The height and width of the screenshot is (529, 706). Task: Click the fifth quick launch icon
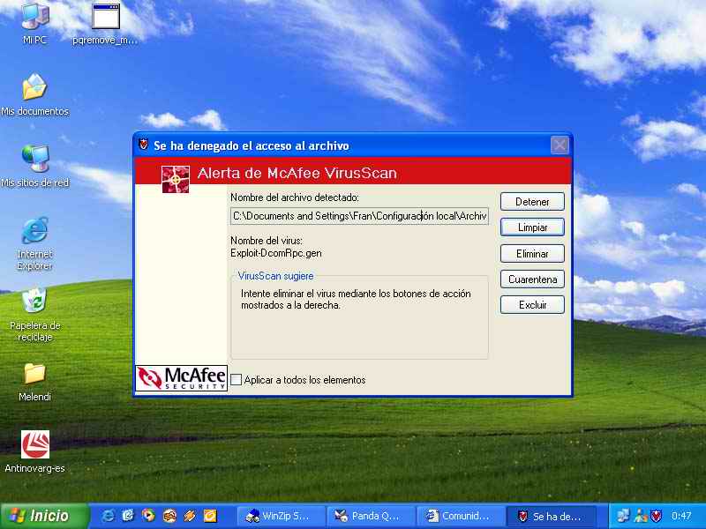[x=190, y=516]
